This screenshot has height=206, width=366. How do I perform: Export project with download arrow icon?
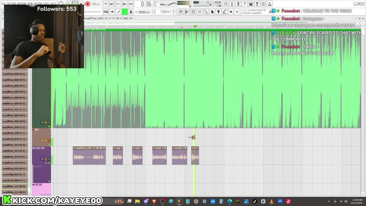(x=270, y=4)
